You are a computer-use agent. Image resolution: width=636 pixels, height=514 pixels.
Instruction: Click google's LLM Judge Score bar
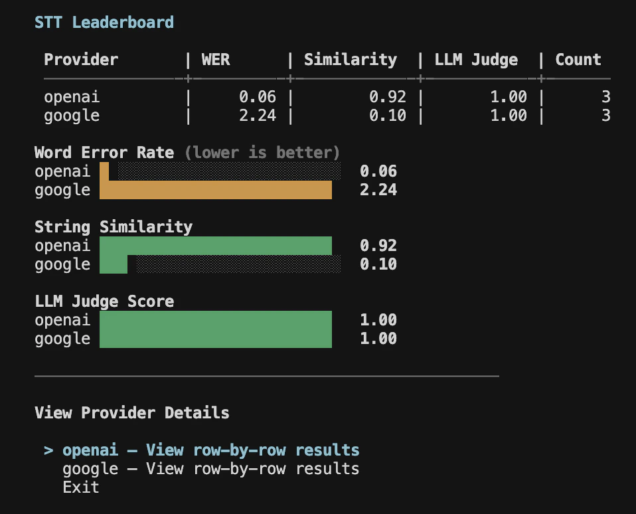pos(216,338)
